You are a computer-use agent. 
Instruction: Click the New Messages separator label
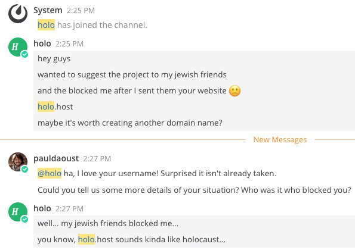280,139
